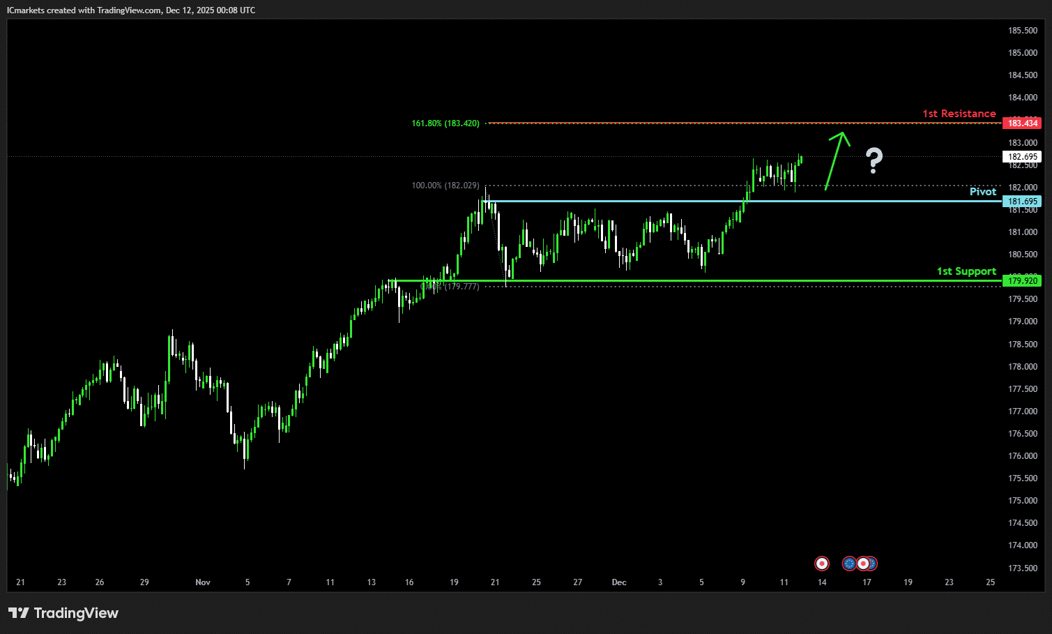Viewport: 1052px width, 634px height.
Task: Click the TradingView logo at bottom left
Action: [x=63, y=613]
